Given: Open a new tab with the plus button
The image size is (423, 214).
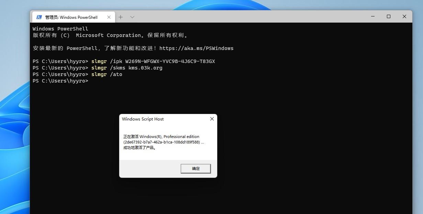Looking at the screenshot, I should coord(121,17).
